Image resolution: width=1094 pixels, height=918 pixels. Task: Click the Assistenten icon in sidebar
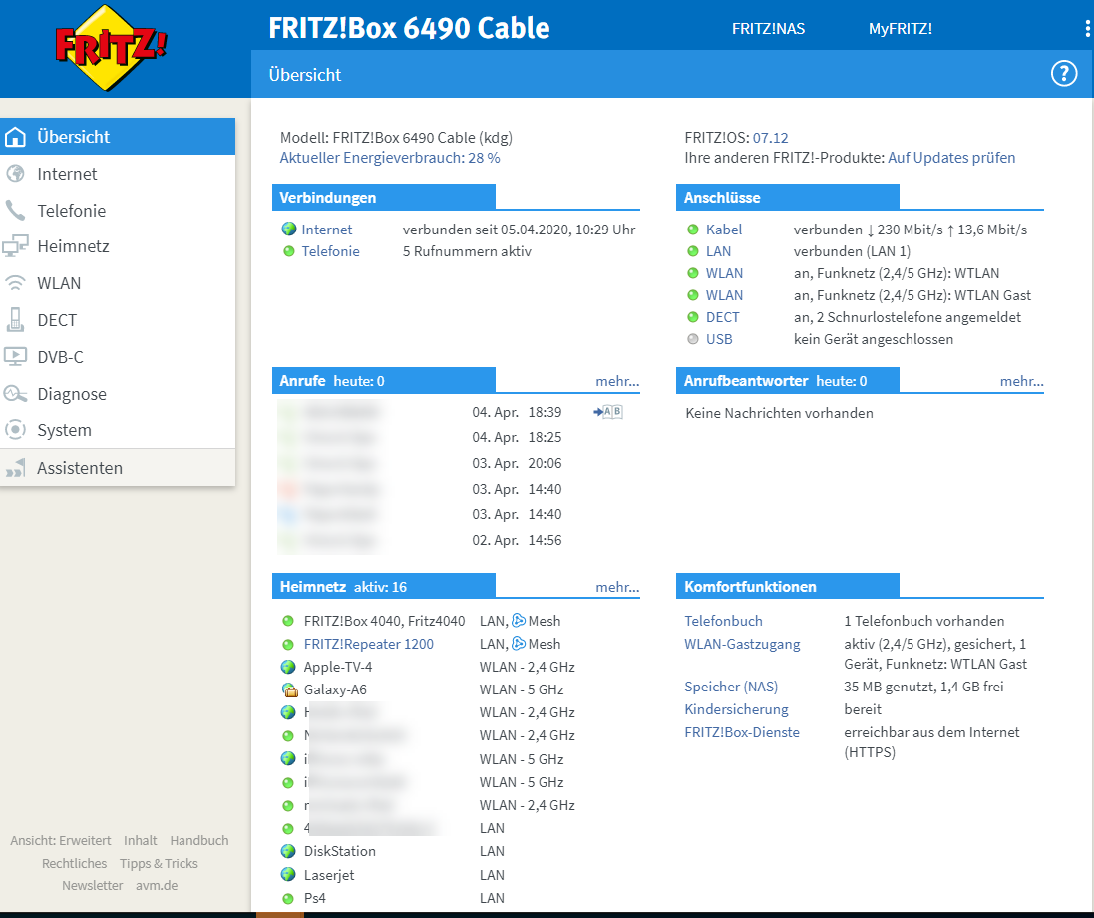(x=15, y=468)
